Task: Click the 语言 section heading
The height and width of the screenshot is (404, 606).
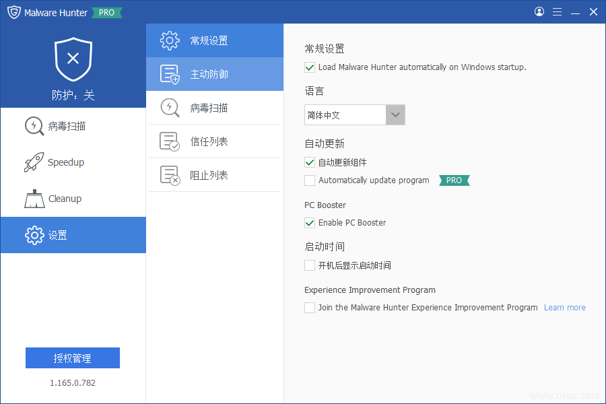Action: coord(314,92)
